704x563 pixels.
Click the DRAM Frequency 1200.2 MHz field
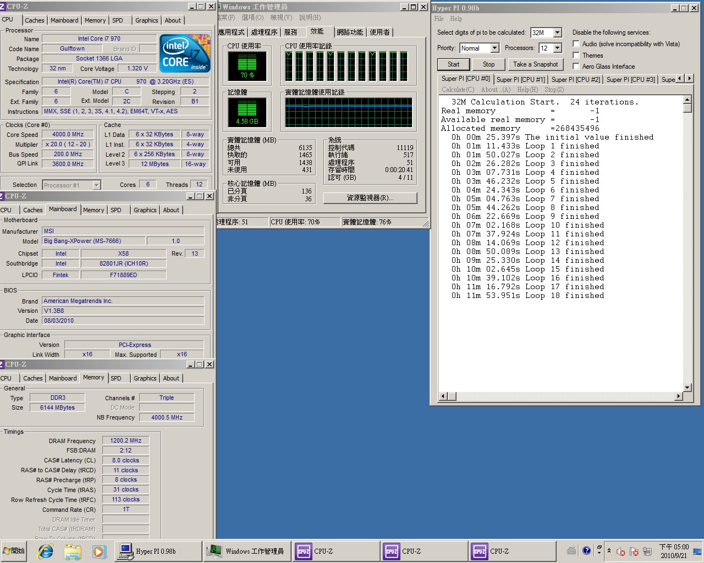tap(125, 440)
